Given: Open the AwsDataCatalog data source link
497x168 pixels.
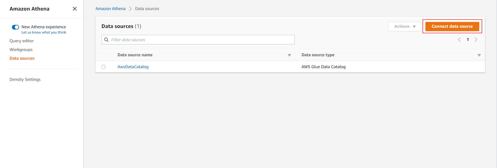Looking at the screenshot, I should 133,67.
